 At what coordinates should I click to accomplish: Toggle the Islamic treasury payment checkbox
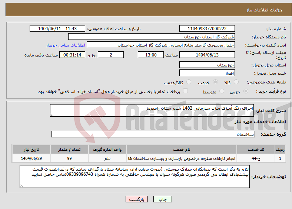186,91
